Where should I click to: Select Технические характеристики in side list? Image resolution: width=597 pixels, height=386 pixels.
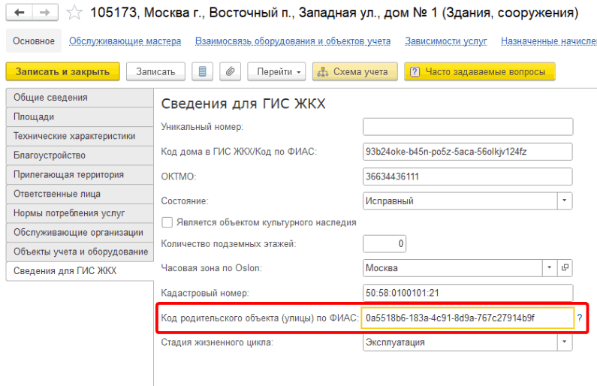tap(75, 136)
